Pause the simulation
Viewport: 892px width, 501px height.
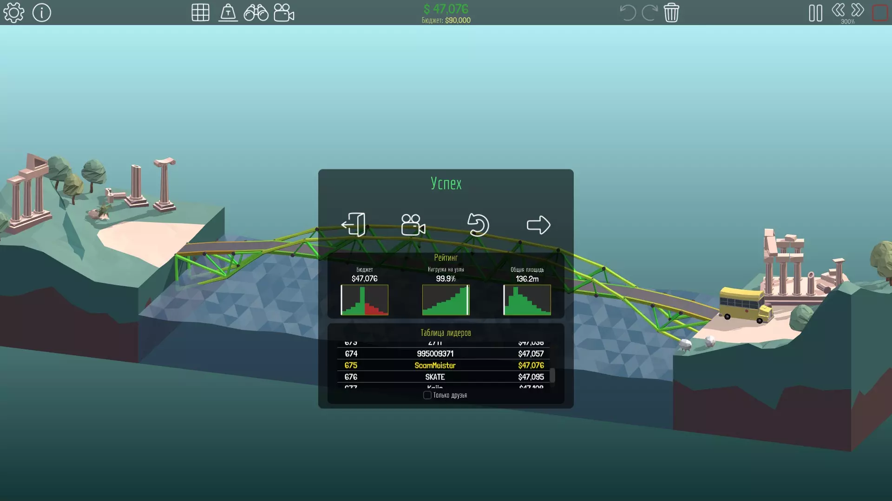(815, 13)
